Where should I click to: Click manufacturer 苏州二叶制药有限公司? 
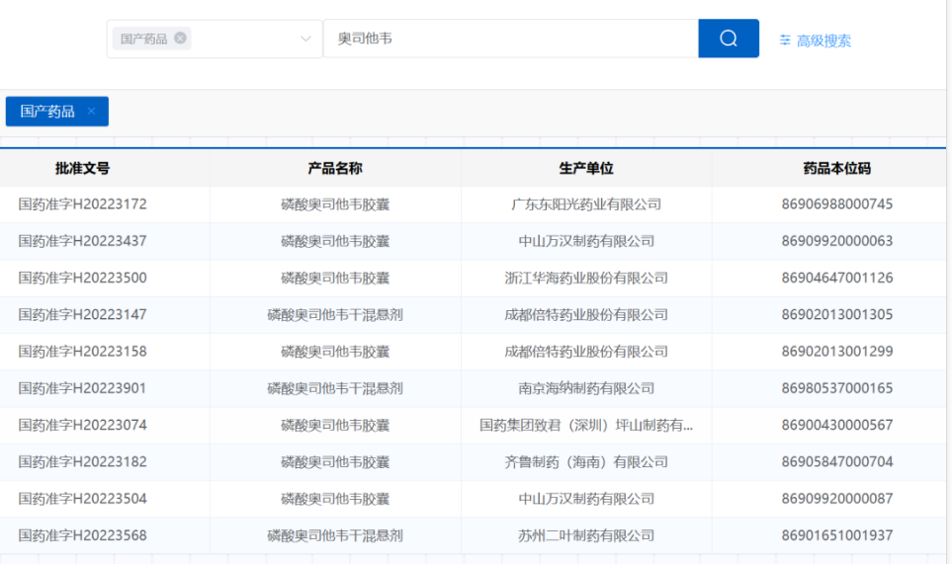586,535
